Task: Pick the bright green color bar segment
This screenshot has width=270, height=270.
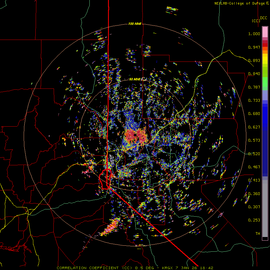Action: pyautogui.click(x=265, y=82)
